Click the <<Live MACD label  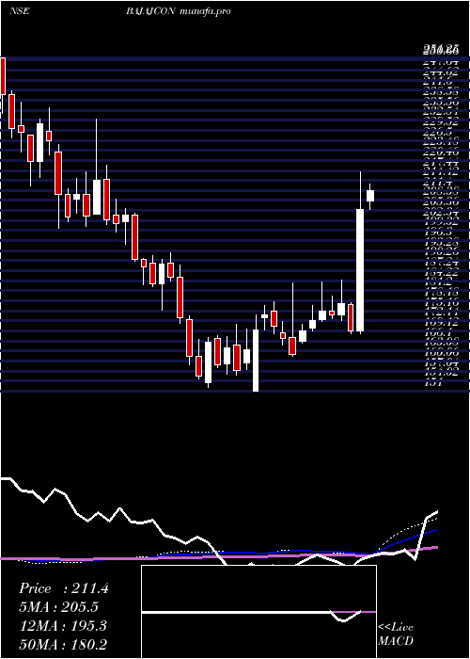[x=396, y=634]
